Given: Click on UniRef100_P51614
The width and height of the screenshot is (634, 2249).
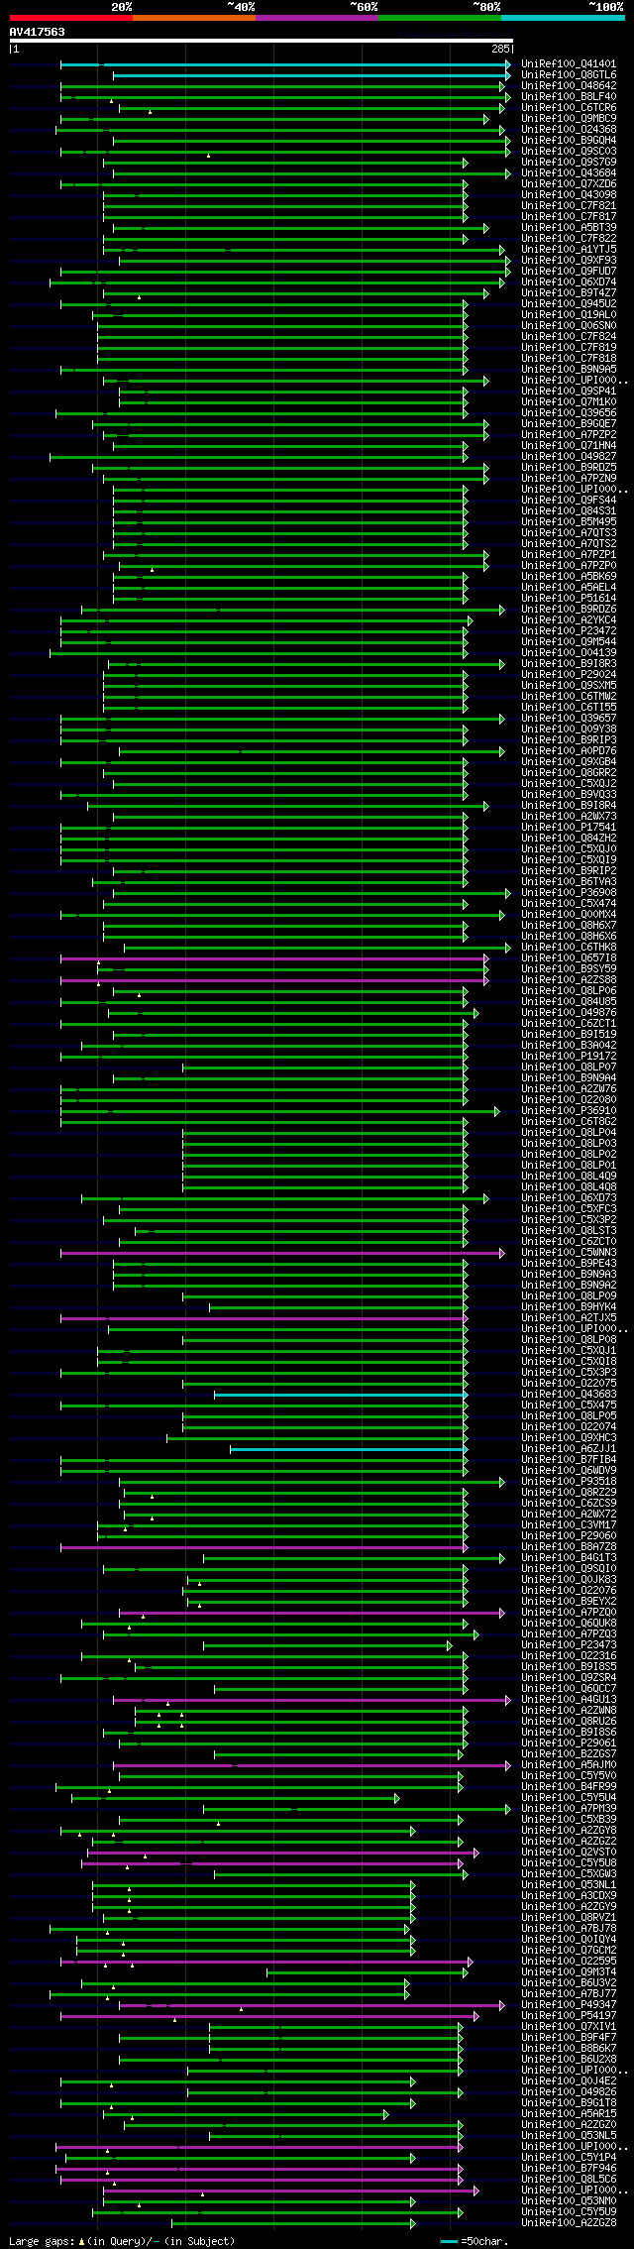Looking at the screenshot, I should [569, 599].
